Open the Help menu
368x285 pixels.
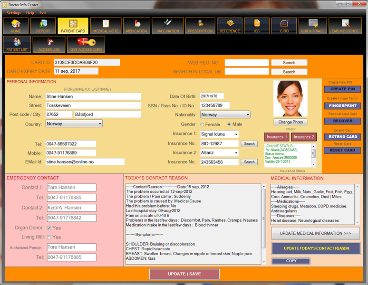[x=30, y=13]
